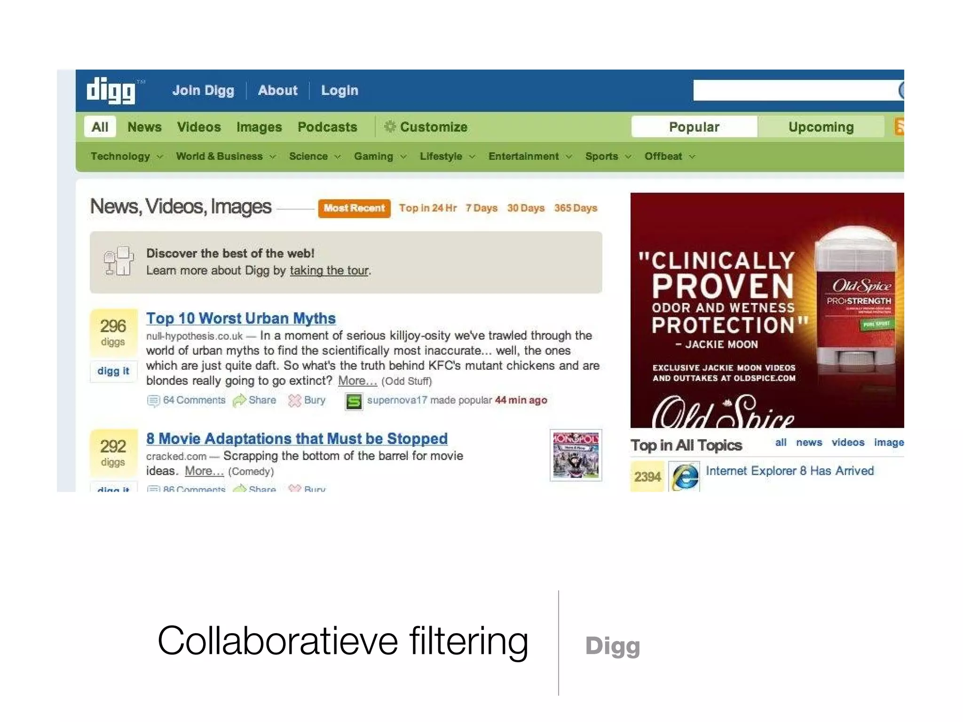Click digg it under 296 diggs
The height and width of the screenshot is (722, 963).
pyautogui.click(x=113, y=371)
